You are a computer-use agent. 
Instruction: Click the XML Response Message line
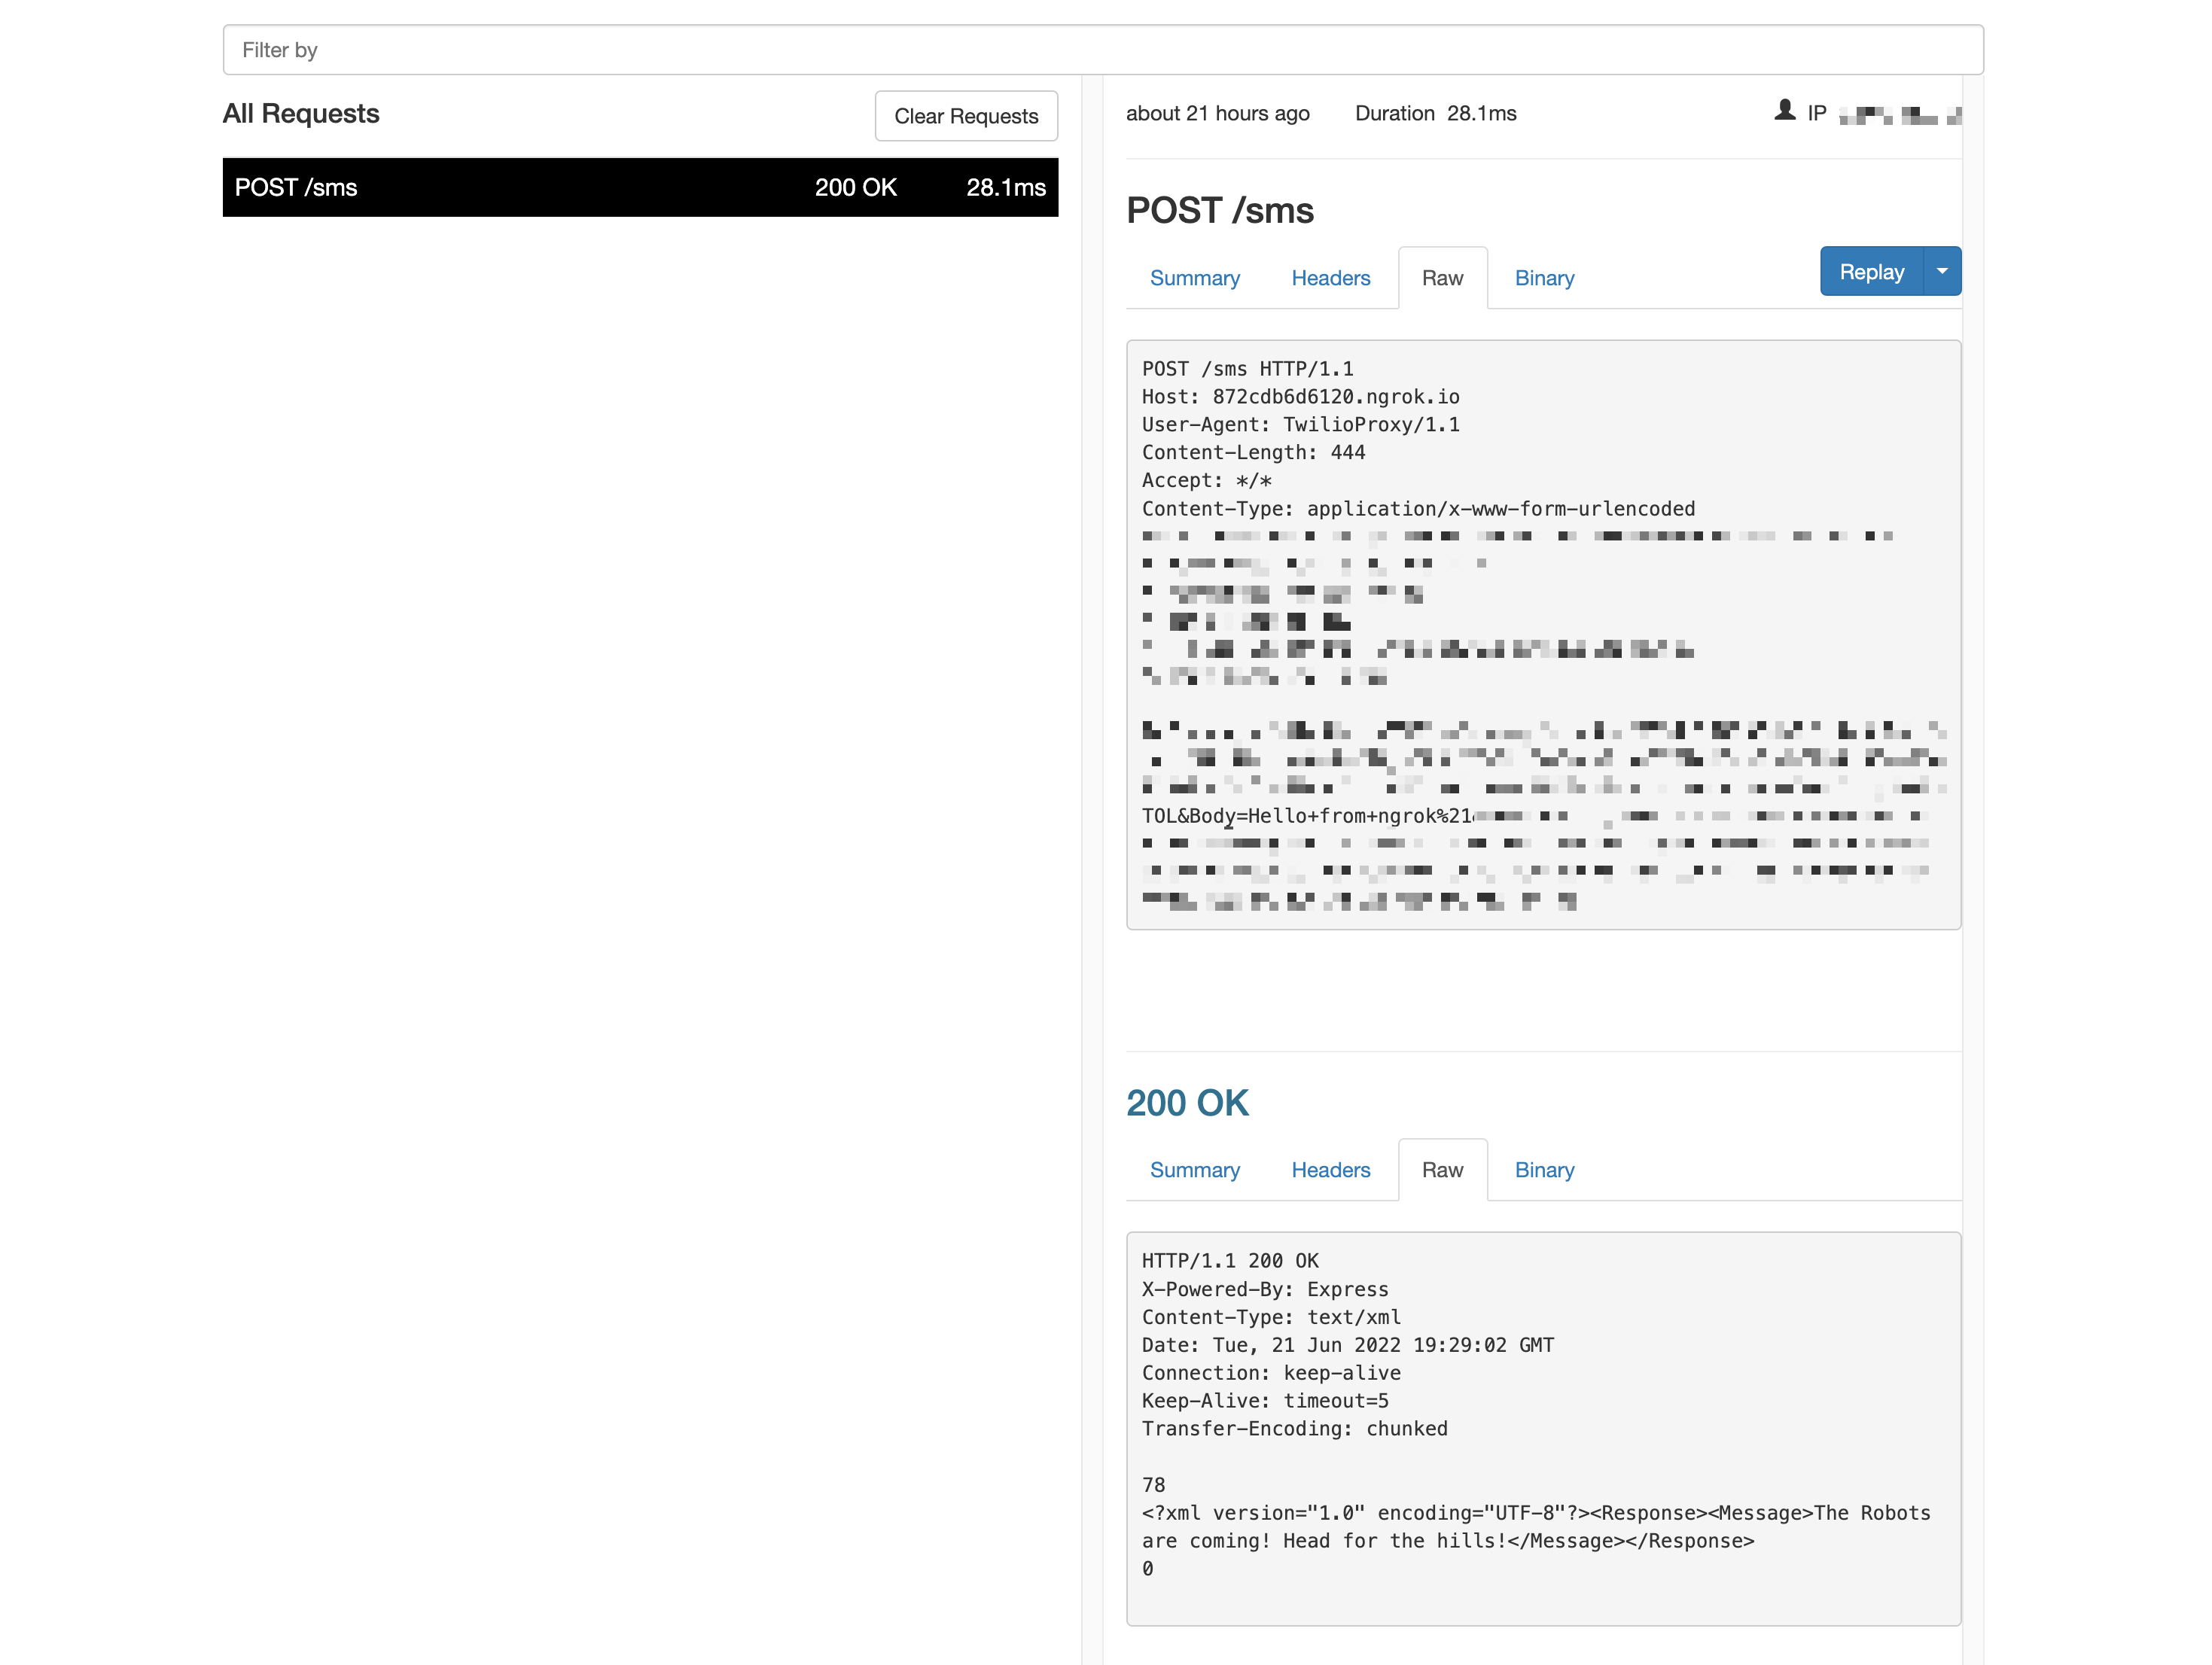click(1536, 1527)
